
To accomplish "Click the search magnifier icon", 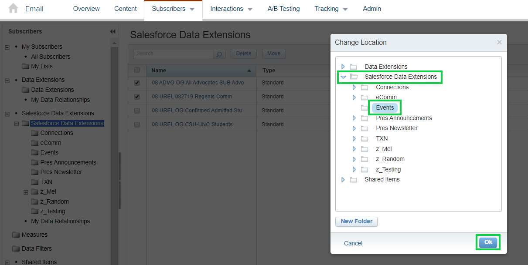I will [x=219, y=54].
